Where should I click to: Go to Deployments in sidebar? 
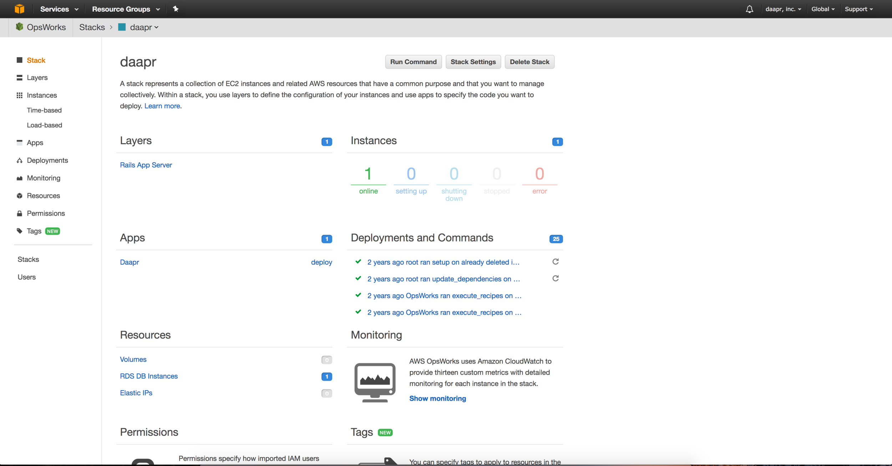coord(47,160)
